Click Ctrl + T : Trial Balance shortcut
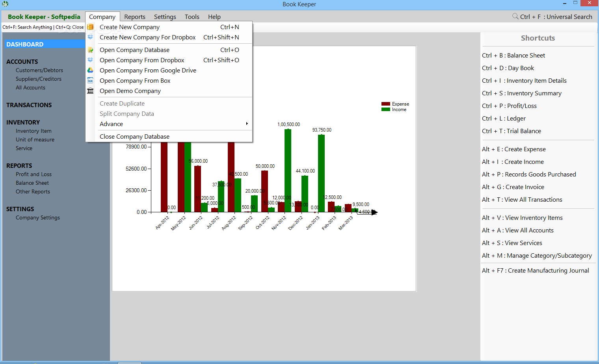 512,131
